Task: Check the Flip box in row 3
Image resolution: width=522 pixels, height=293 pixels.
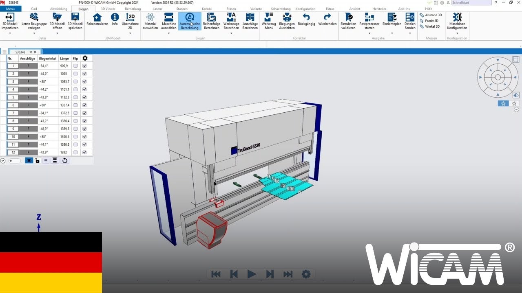Action: [x=75, y=81]
